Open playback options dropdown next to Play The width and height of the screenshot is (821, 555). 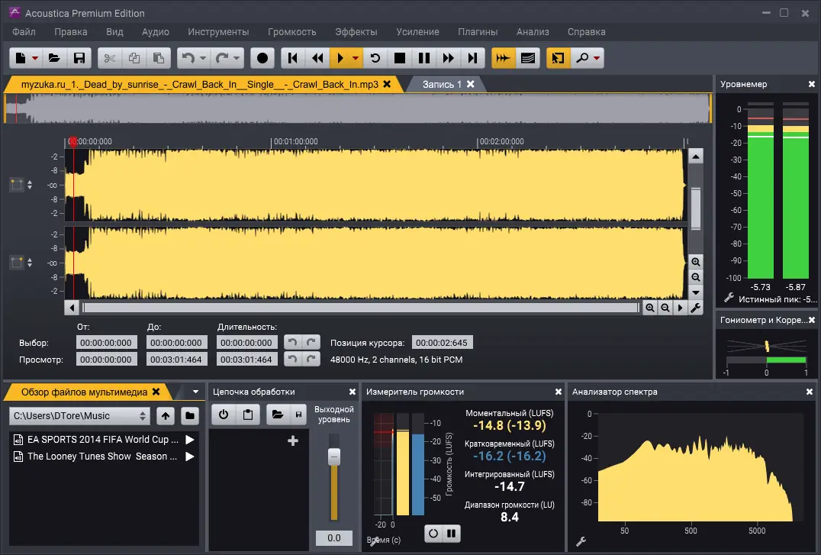tap(356, 58)
